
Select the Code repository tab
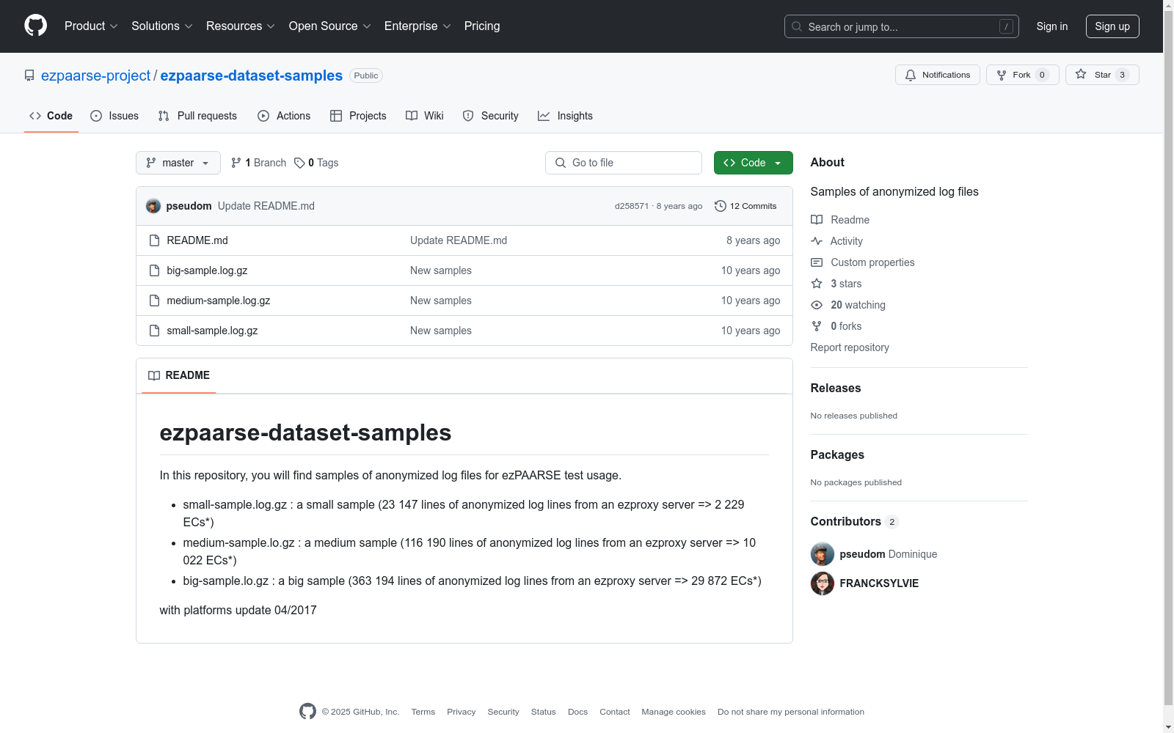[x=51, y=116]
